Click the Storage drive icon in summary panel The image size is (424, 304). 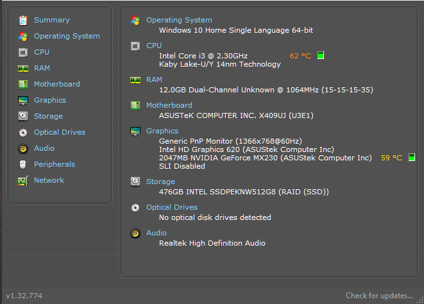click(135, 182)
